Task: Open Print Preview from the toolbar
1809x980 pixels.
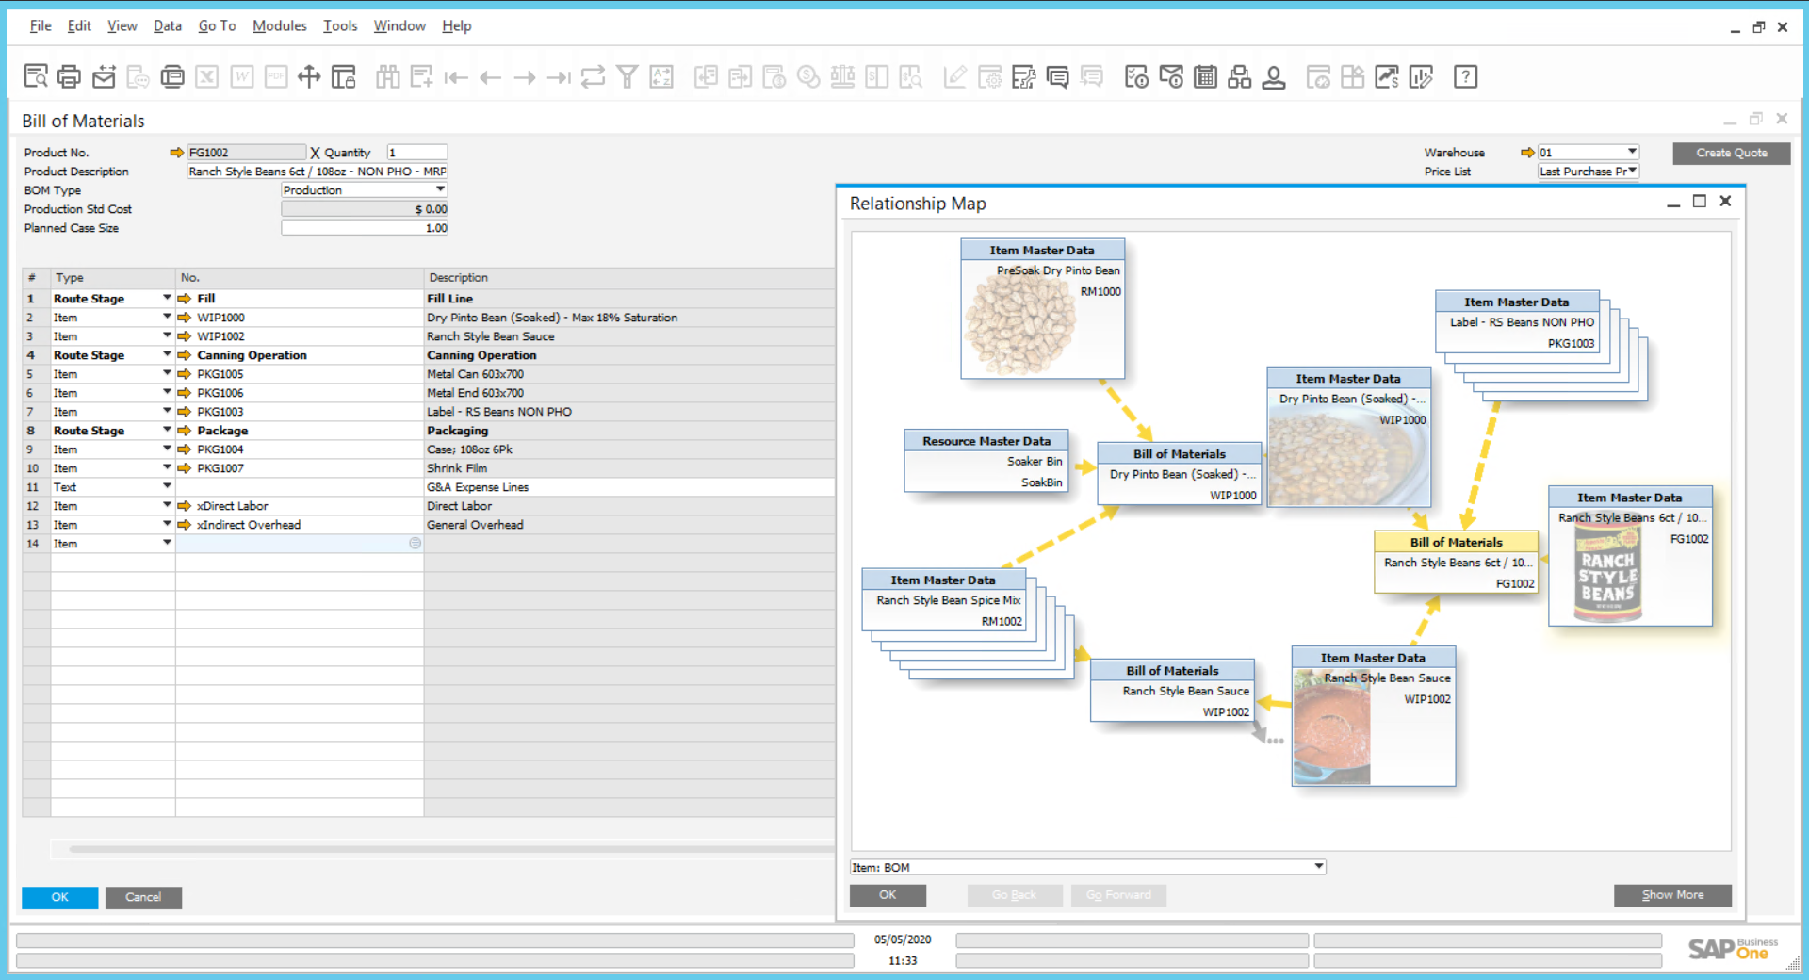Action: point(36,77)
